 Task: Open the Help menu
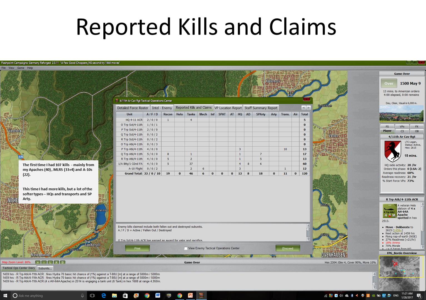pyautogui.click(x=30, y=68)
